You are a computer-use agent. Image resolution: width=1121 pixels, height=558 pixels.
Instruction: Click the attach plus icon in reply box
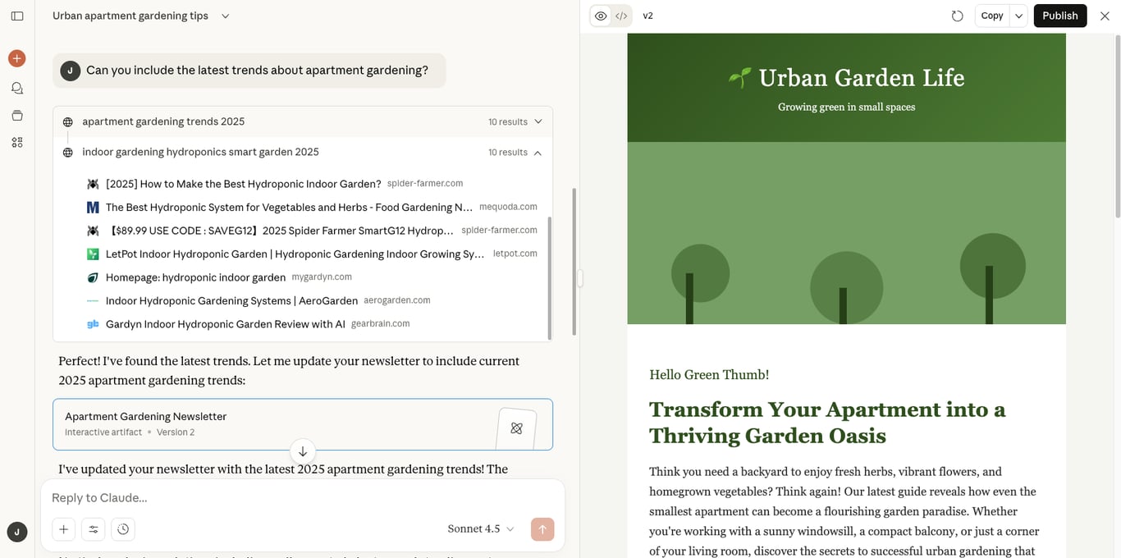point(63,529)
